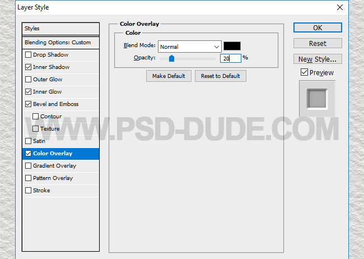The image size is (364, 259).
Task: Tick the Contour checkbox
Action: (35, 116)
